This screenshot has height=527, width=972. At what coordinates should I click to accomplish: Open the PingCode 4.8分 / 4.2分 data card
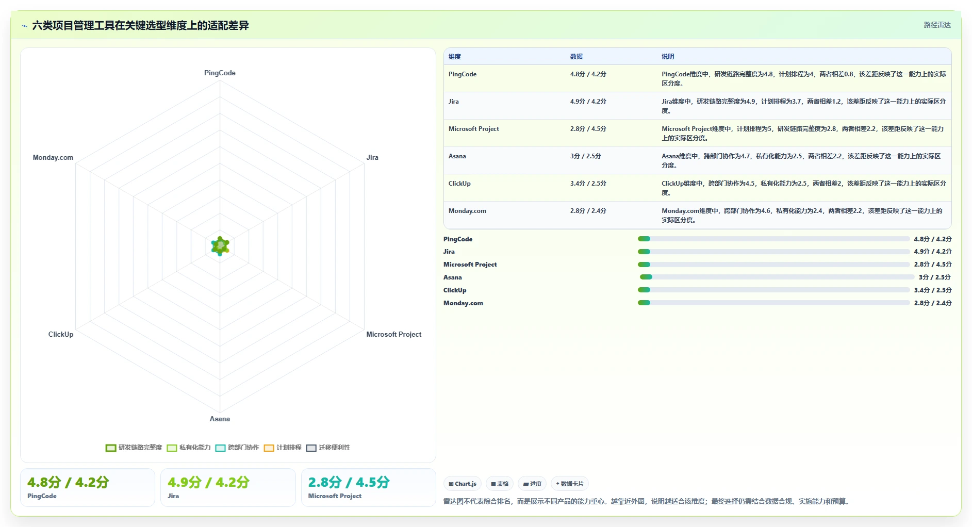tap(88, 487)
